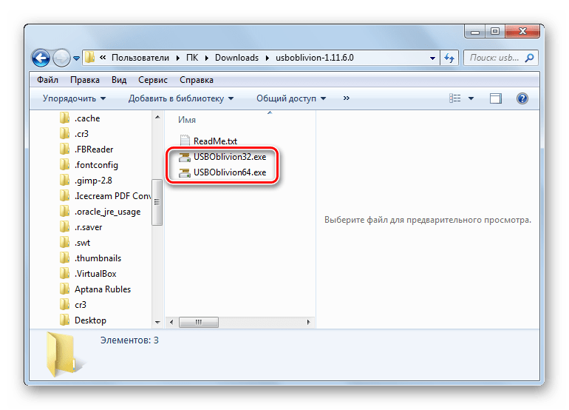Select the .gimp-2.8 folder
Viewport: 569px width, 410px height.
pyautogui.click(x=94, y=181)
